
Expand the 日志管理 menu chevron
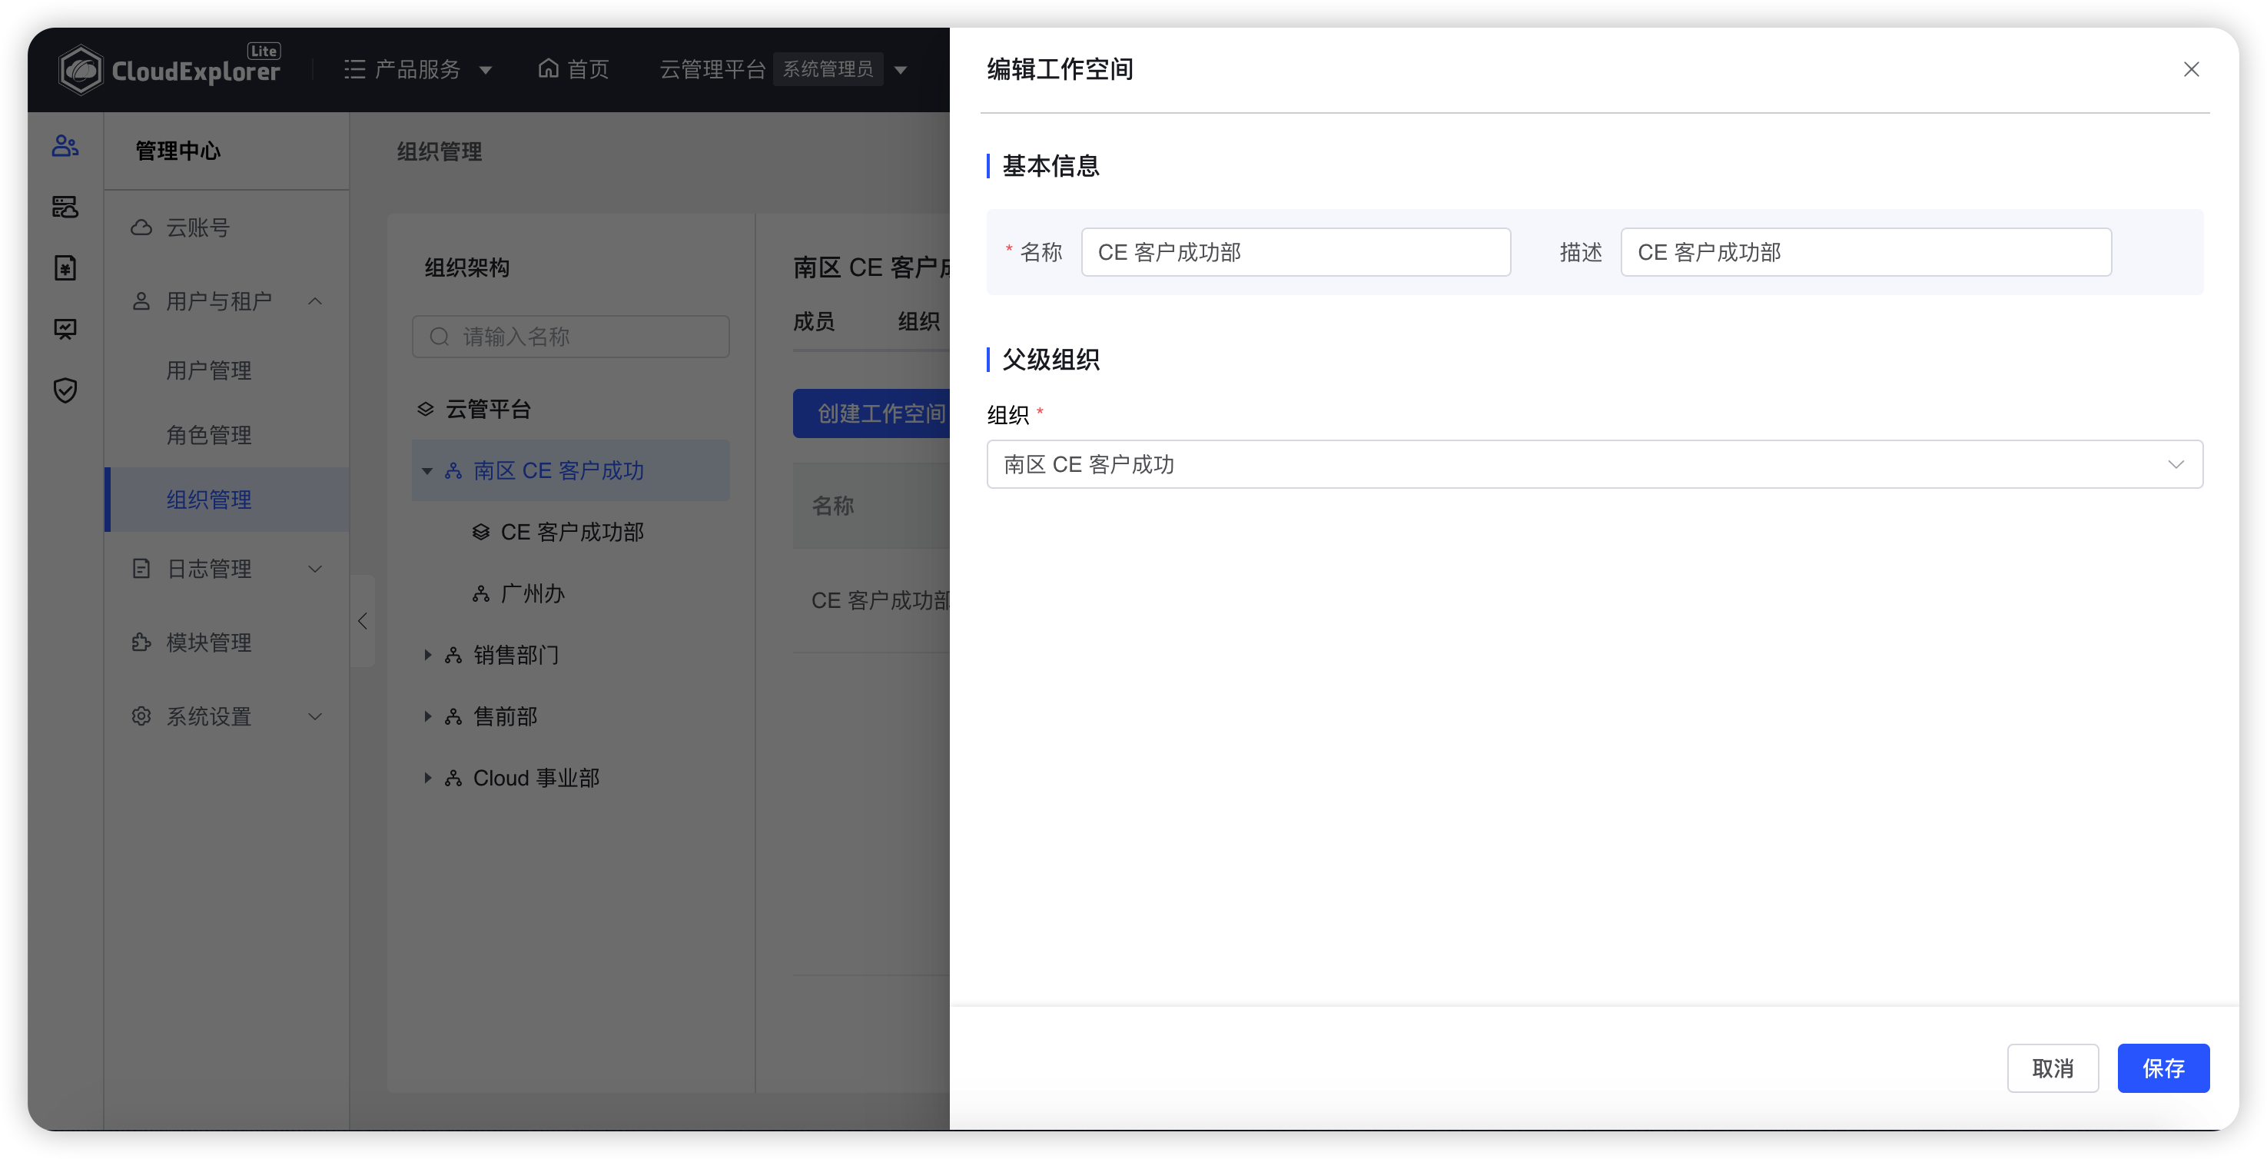pos(315,569)
